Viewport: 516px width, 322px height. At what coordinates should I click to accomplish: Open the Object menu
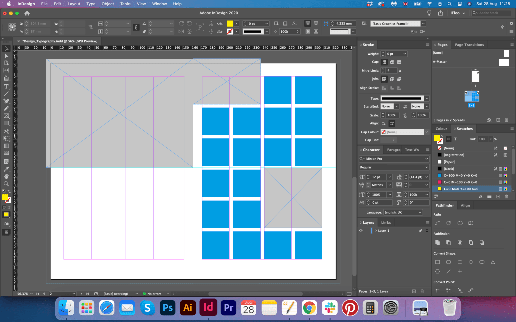(108, 4)
